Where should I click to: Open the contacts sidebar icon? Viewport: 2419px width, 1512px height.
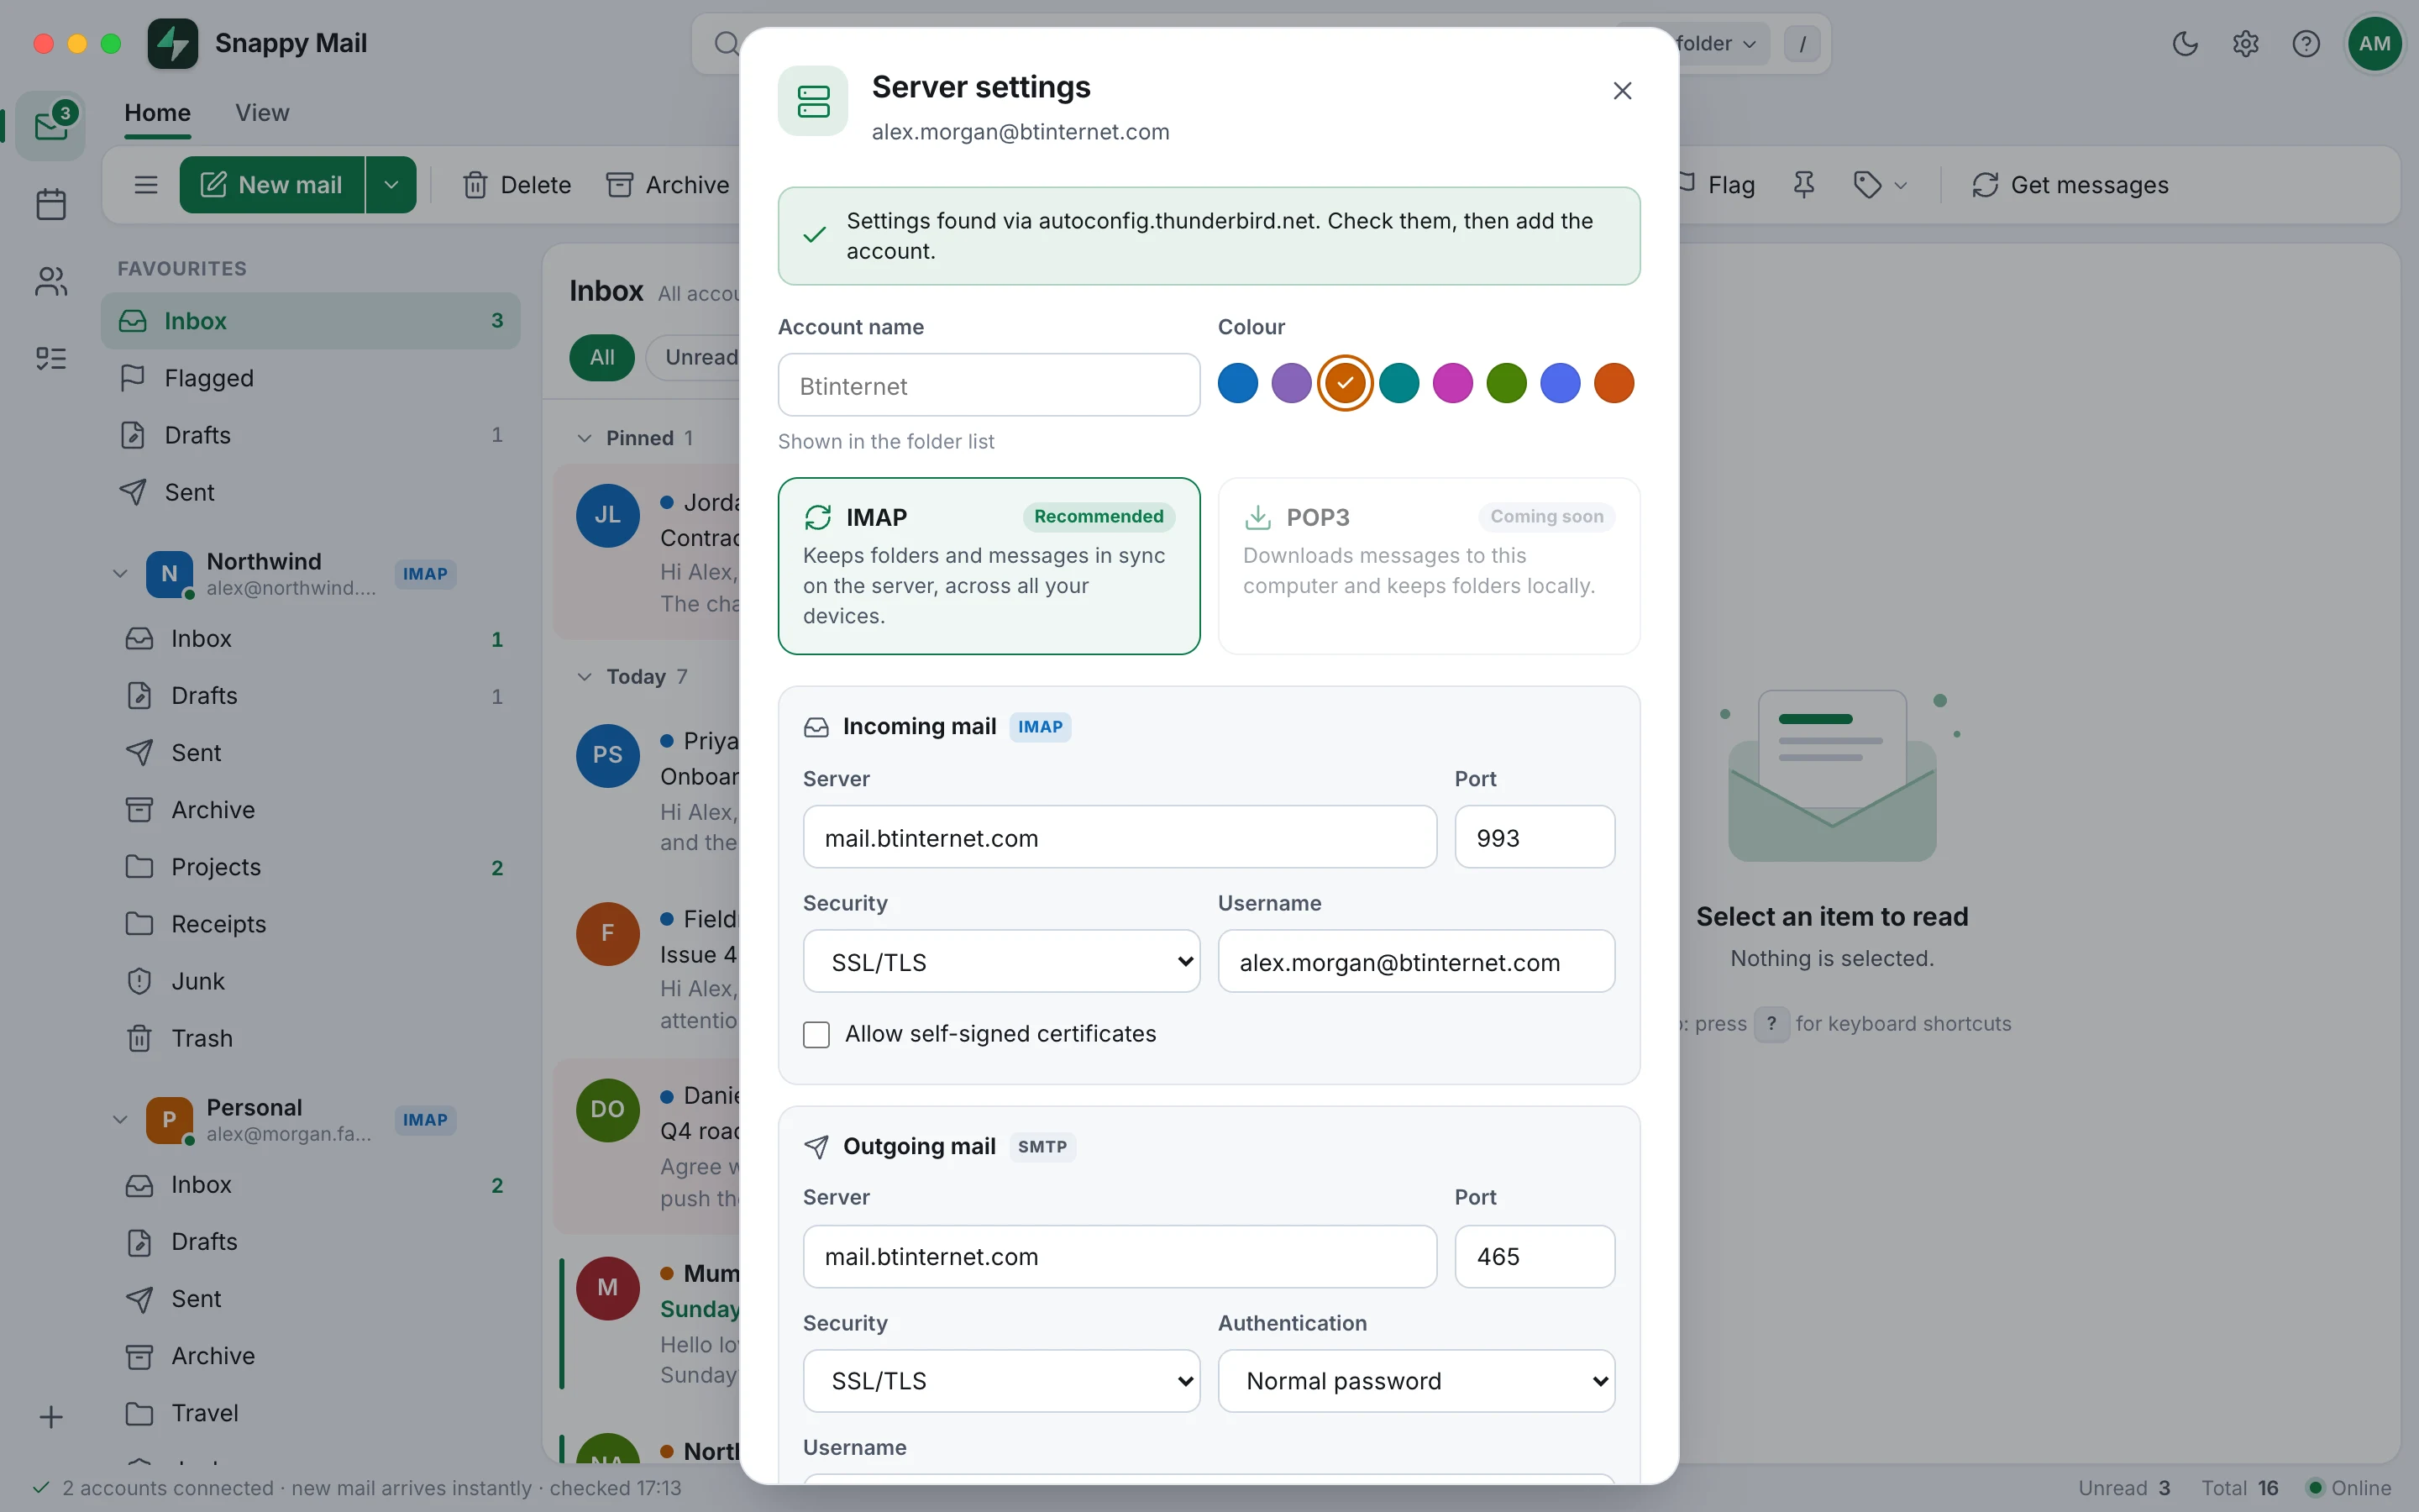(51, 282)
